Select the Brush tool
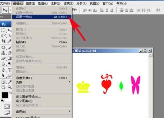 pyautogui.click(x=9, y=47)
